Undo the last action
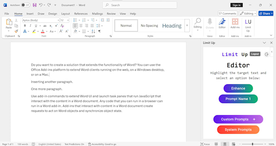Viewport: 276px width, 146px height. click(41, 5)
